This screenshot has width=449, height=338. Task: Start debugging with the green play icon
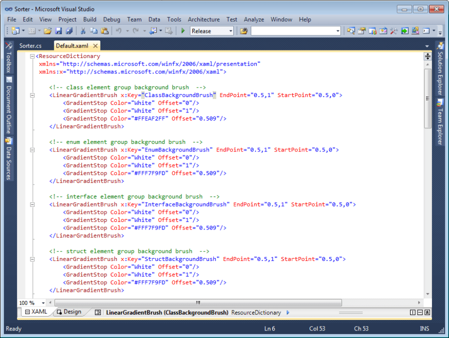coord(183,31)
